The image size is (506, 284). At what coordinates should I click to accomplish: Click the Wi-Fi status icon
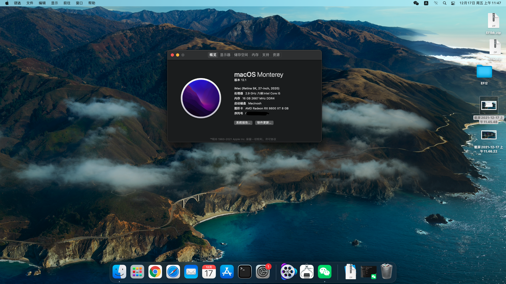(436, 3)
